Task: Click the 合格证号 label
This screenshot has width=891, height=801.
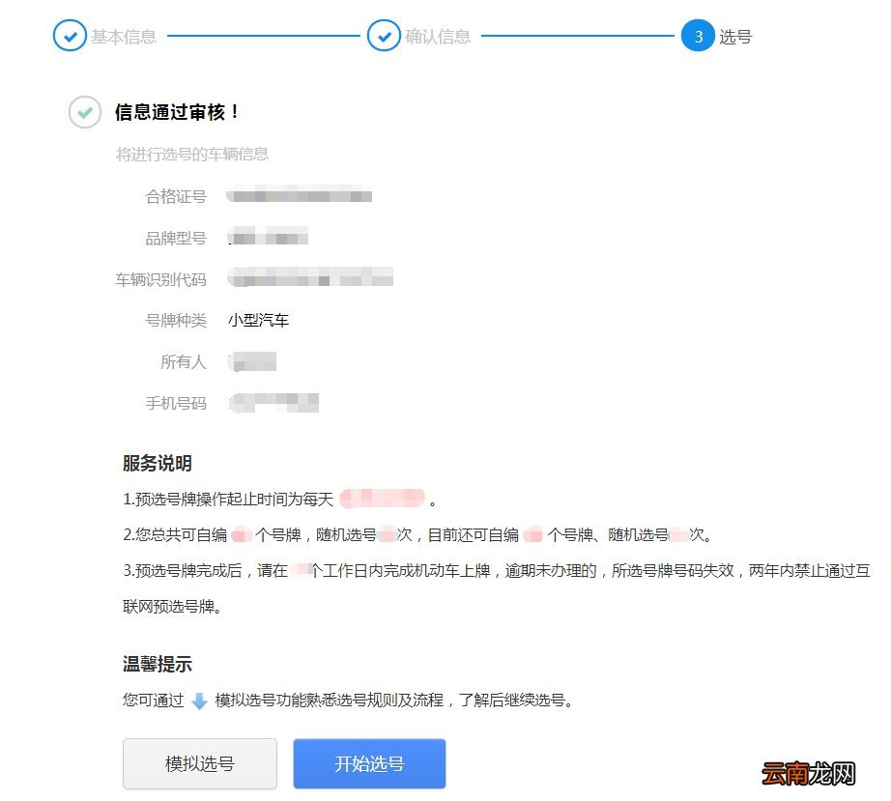Action: pyautogui.click(x=176, y=196)
